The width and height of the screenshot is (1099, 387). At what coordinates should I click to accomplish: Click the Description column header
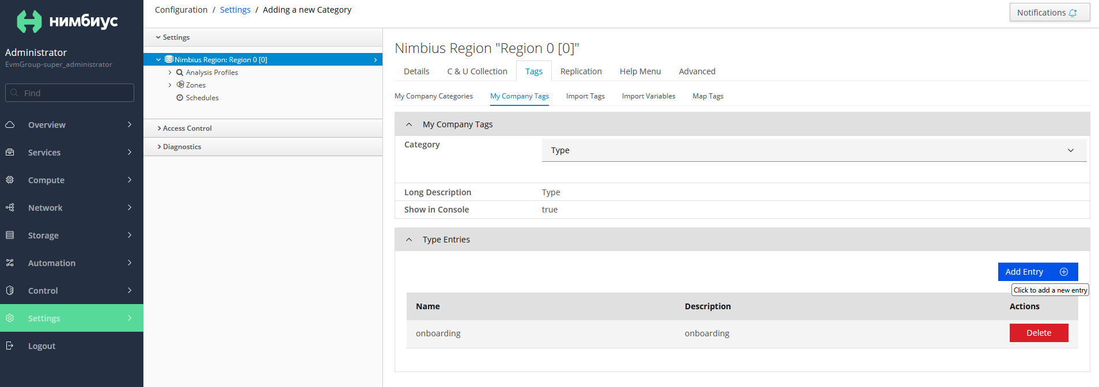click(x=708, y=306)
